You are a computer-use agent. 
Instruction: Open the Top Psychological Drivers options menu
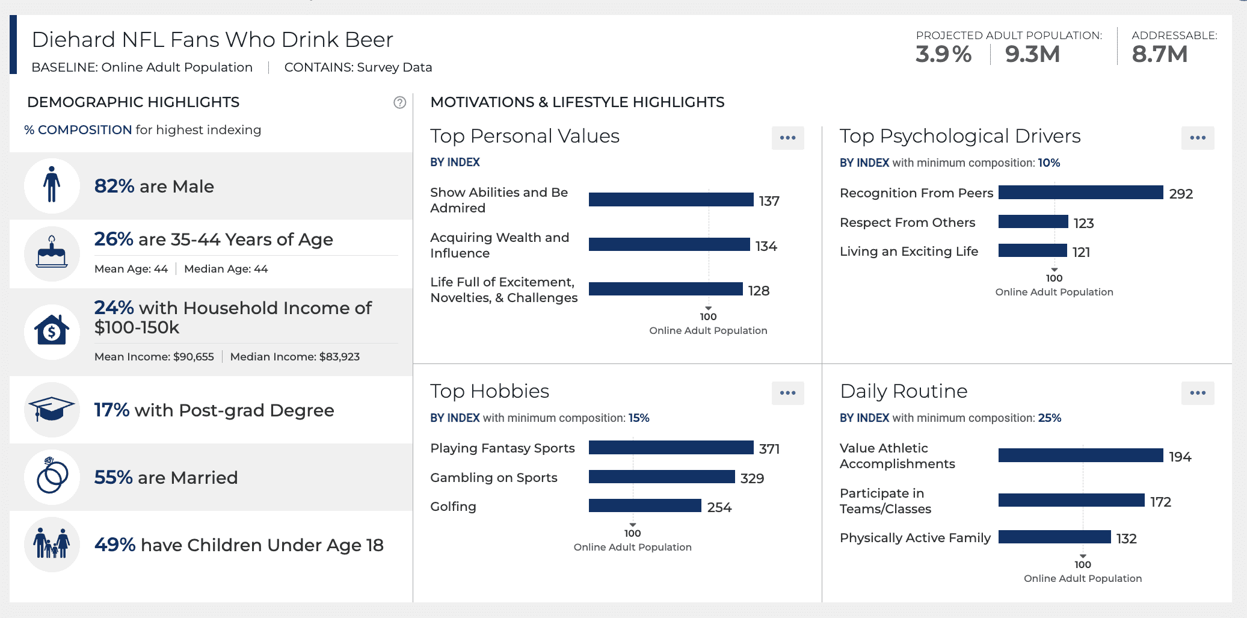pyautogui.click(x=1197, y=138)
